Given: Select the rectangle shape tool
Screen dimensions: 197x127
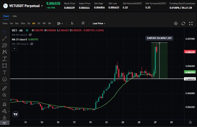Looking at the screenshot, I should pos(5,66).
